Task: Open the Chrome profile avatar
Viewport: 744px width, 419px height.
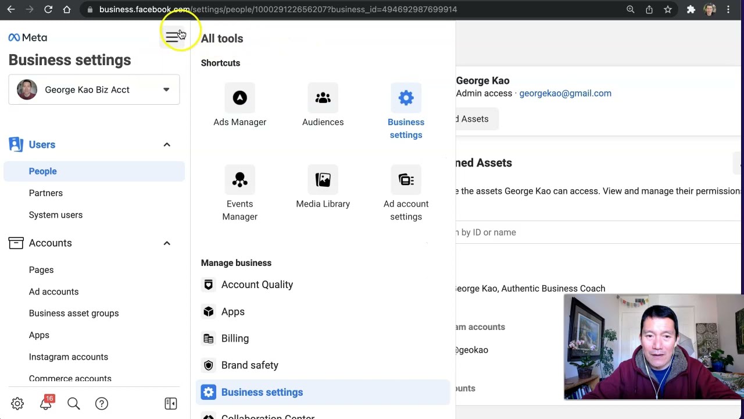Action: tap(710, 9)
